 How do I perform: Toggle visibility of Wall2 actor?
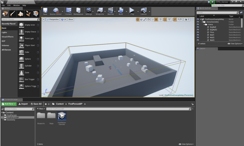(198, 37)
